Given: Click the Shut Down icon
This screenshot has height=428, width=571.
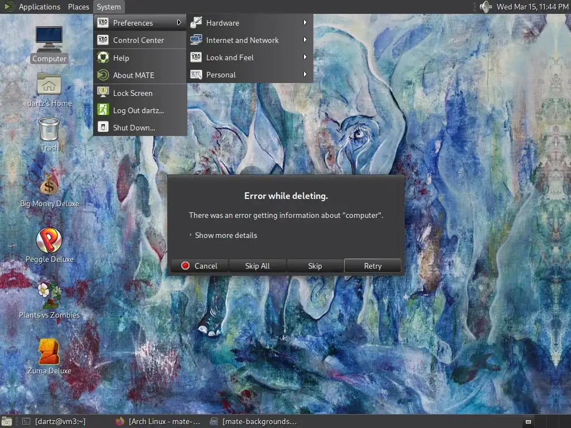Looking at the screenshot, I should click(103, 128).
